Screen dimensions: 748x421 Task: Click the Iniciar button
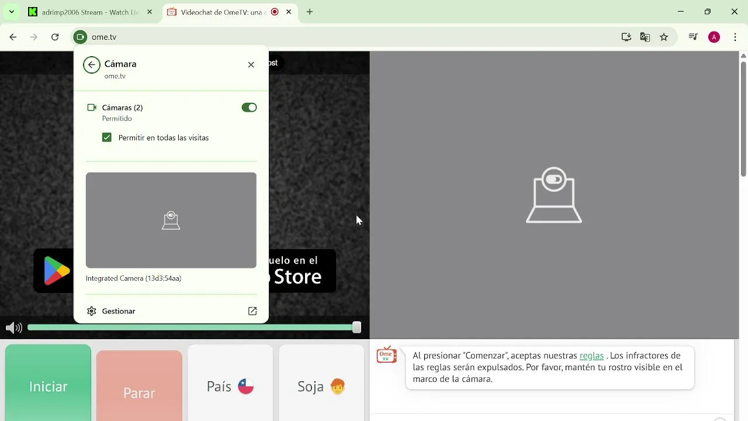(48, 382)
